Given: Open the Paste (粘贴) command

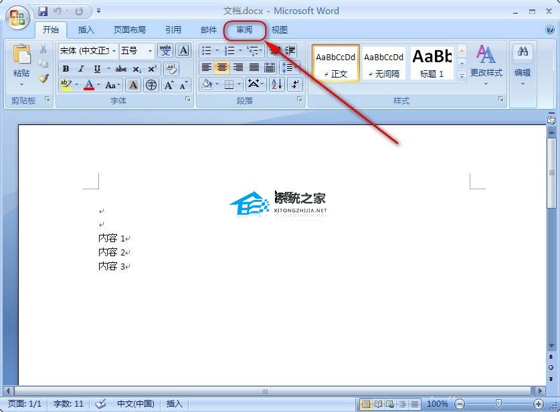Looking at the screenshot, I should point(21,65).
